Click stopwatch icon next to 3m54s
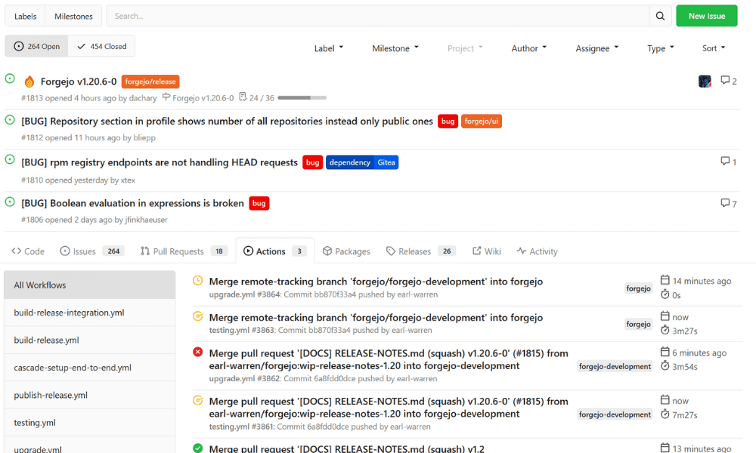The height and width of the screenshot is (453, 756). click(665, 366)
